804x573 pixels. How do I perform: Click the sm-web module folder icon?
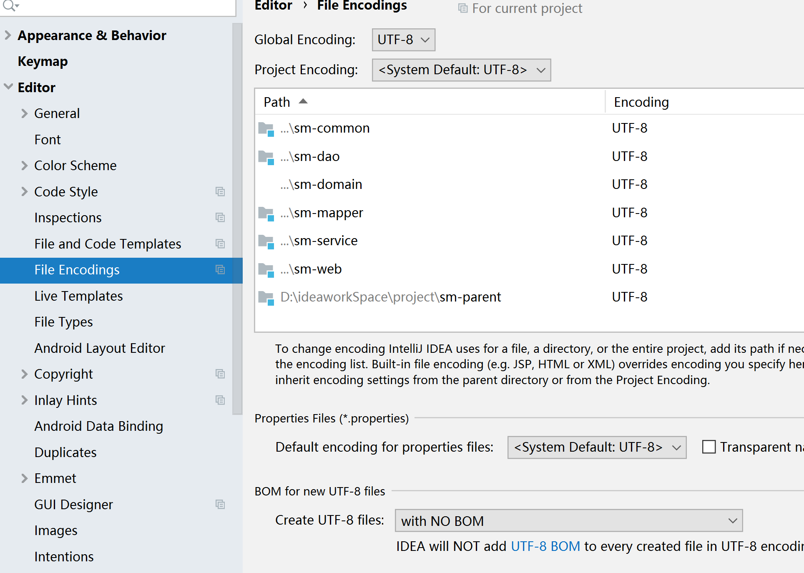266,270
